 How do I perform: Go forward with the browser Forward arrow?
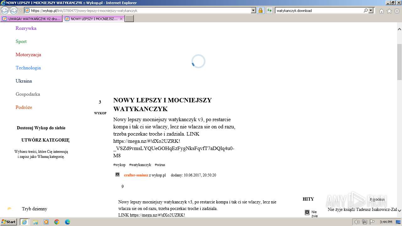click(14, 10)
